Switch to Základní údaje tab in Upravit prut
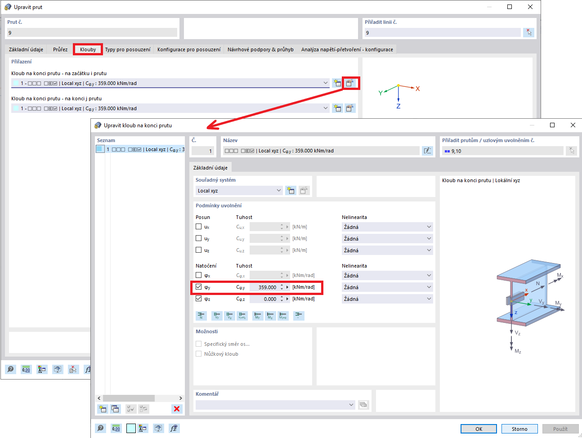Image resolution: width=582 pixels, height=438 pixels. (x=26, y=49)
